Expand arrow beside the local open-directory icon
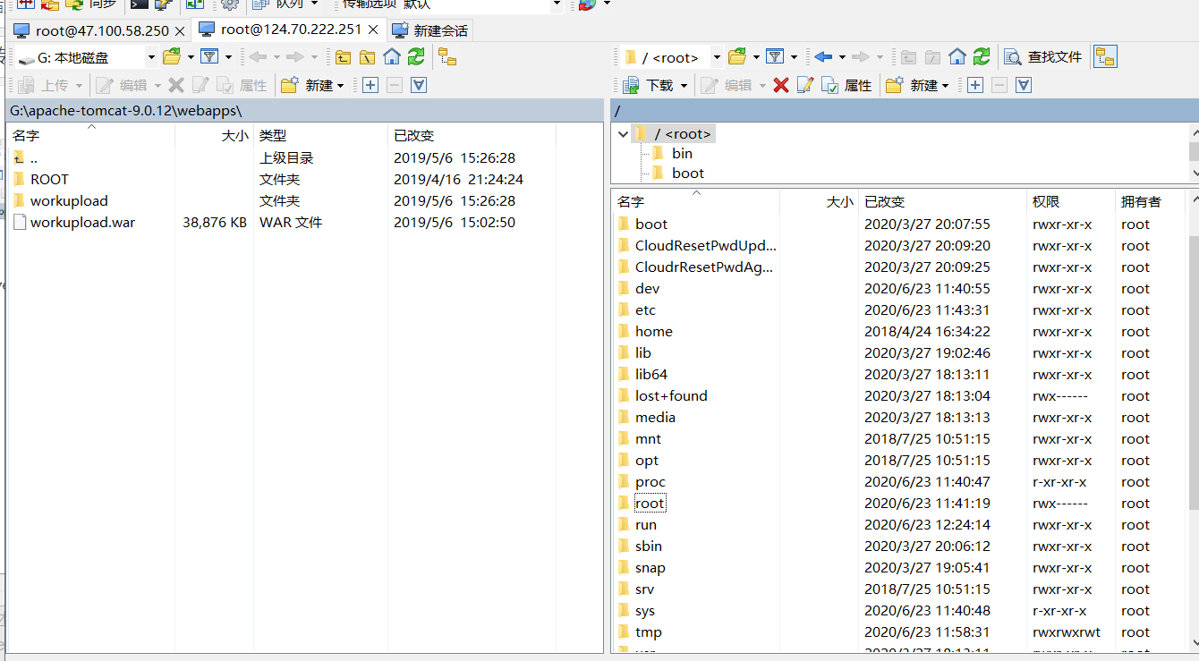This screenshot has height=661, width=1199. click(x=191, y=57)
